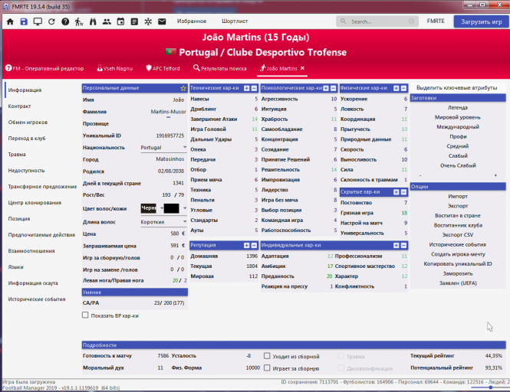
Task: Open the player walking figure icon
Action: (79, 21)
